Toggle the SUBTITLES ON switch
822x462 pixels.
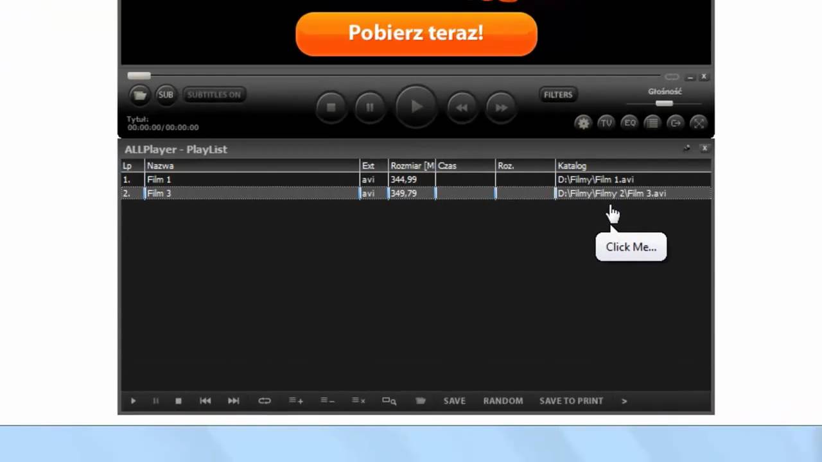[x=214, y=95]
